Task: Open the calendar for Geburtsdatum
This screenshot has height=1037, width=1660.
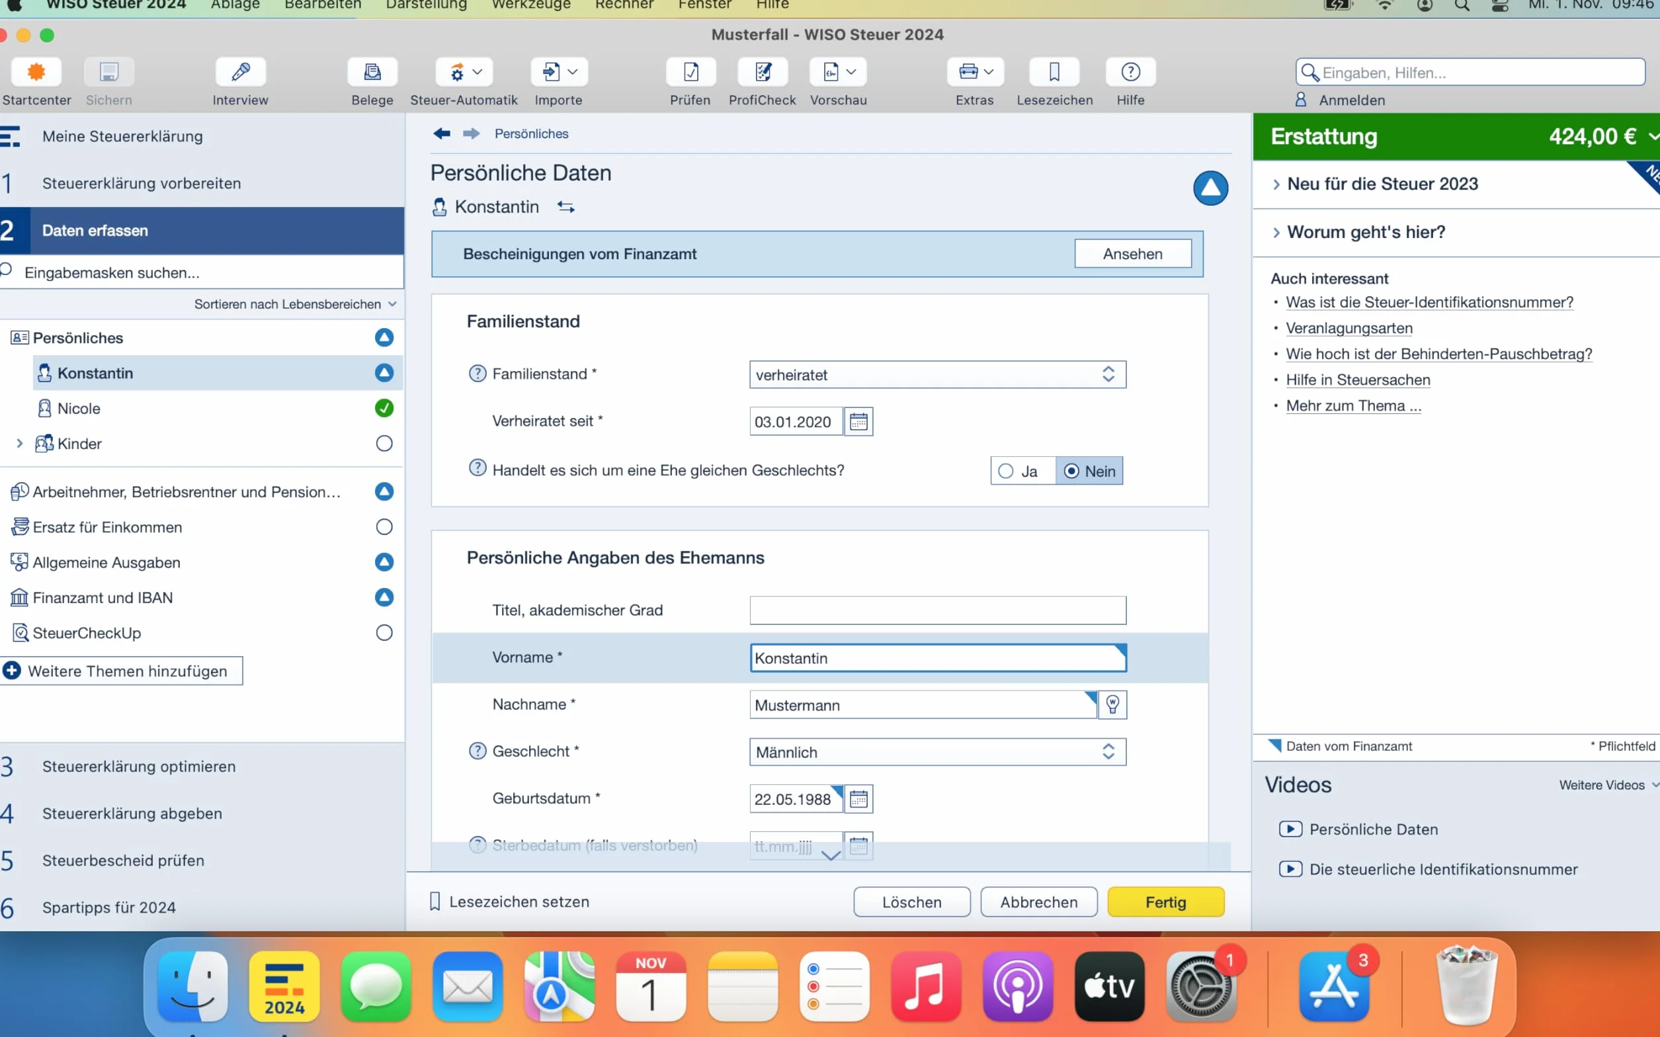Action: tap(858, 799)
